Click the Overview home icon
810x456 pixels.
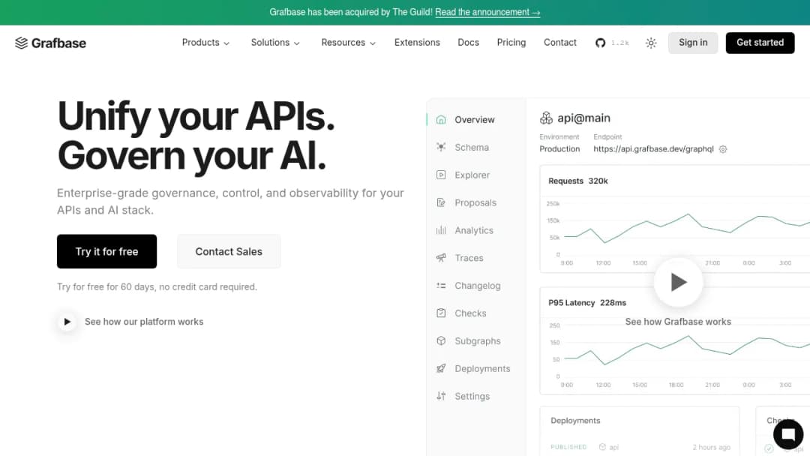pos(441,120)
